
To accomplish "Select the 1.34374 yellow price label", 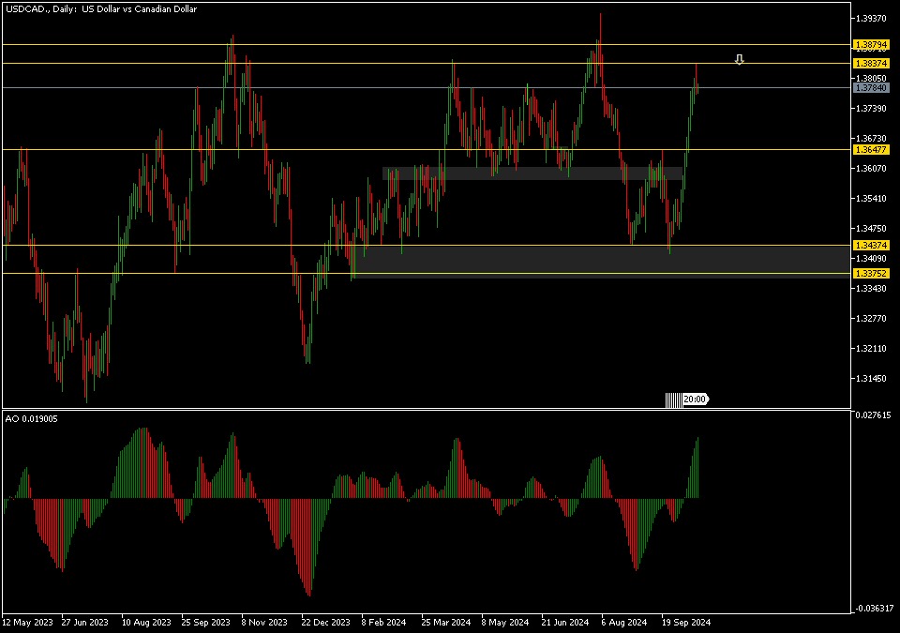I will (x=871, y=246).
